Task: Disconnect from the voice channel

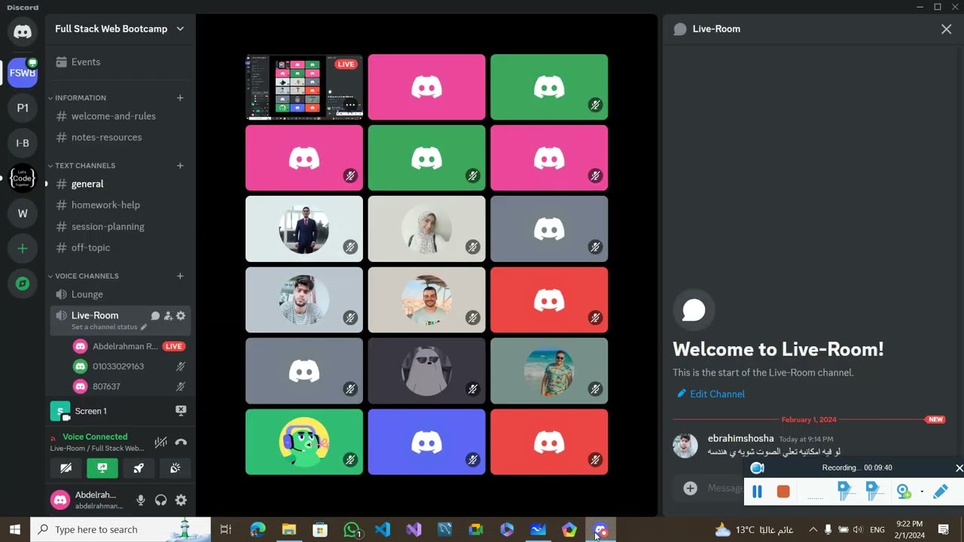Action: coord(181,443)
